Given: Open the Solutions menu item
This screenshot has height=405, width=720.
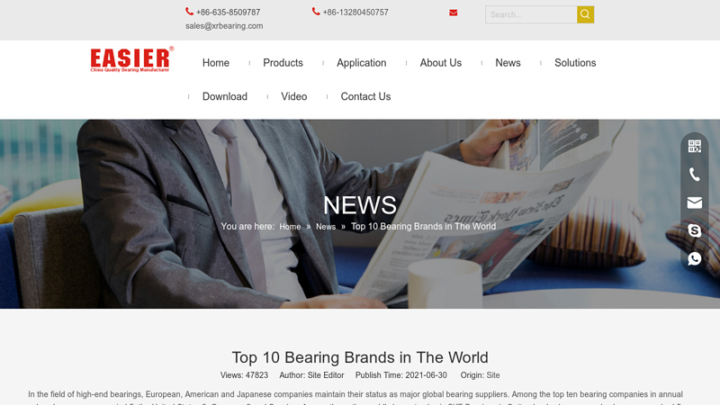Looking at the screenshot, I should [575, 63].
